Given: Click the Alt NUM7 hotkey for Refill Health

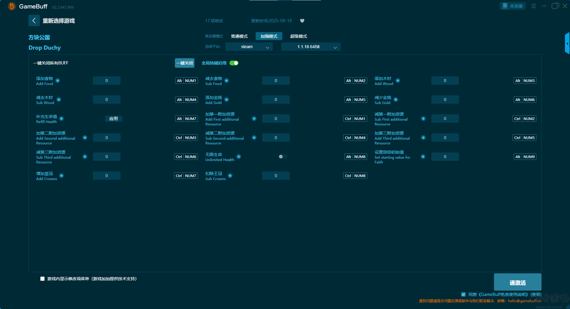Looking at the screenshot, I should (186, 119).
